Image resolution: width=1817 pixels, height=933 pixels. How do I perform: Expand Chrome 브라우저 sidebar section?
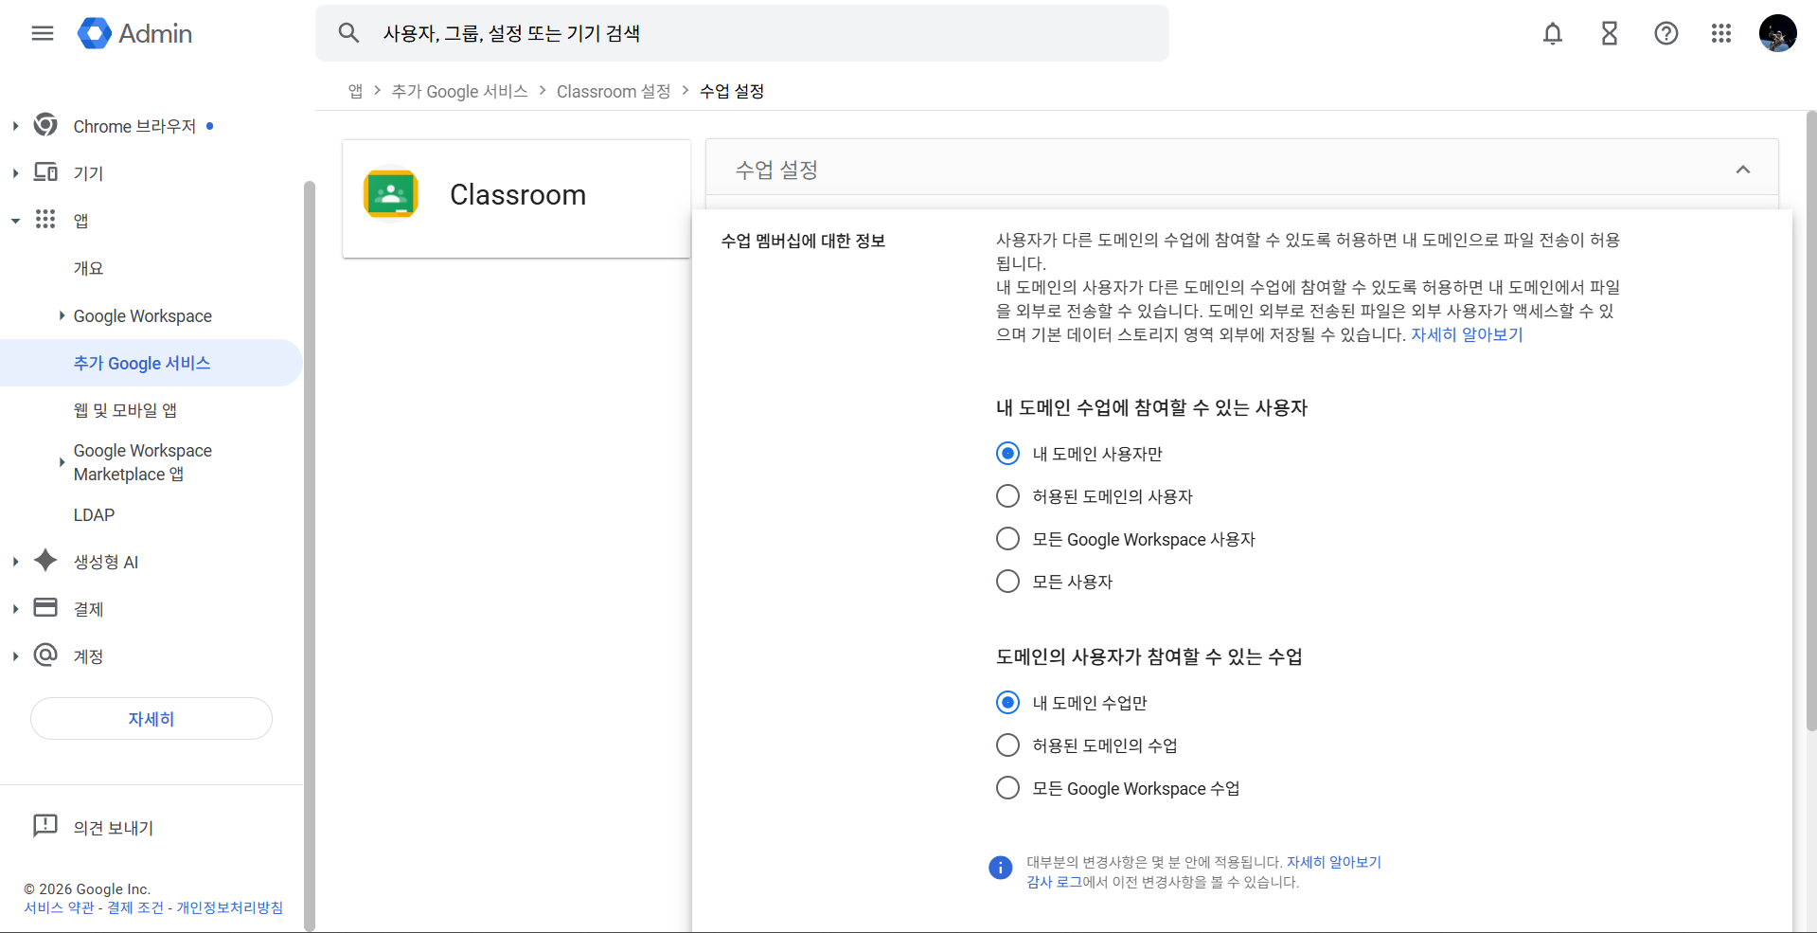(x=15, y=126)
